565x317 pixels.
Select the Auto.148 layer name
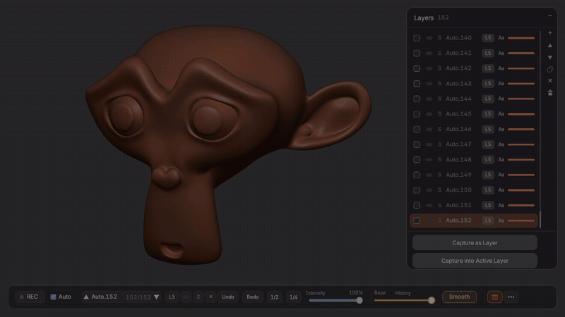pos(458,160)
